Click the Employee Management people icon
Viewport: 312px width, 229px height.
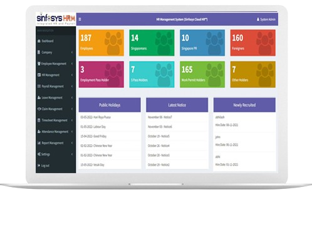click(39, 63)
